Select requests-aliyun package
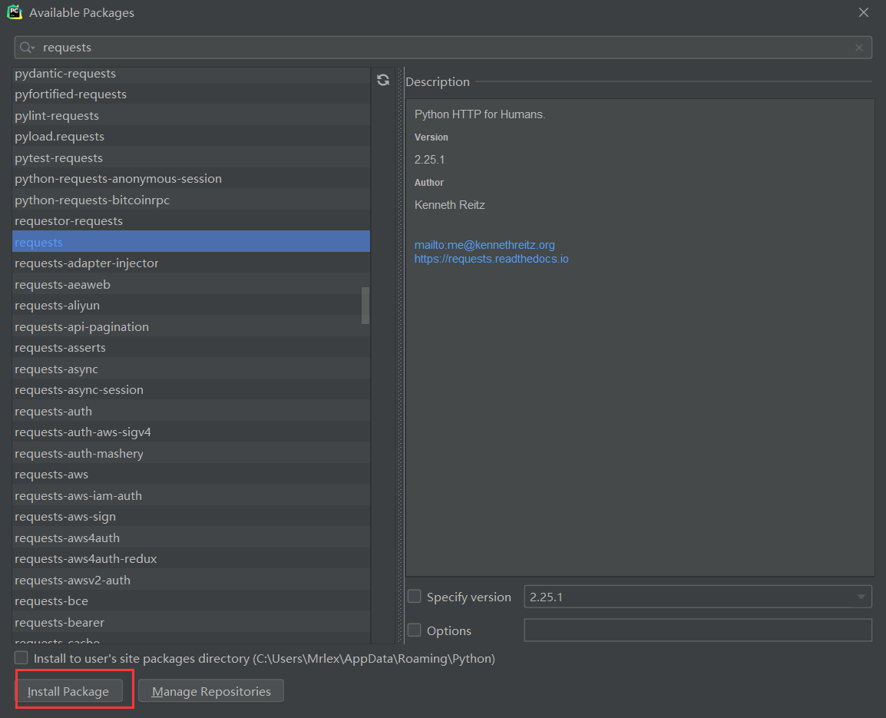Viewport: 886px width, 718px height. 191,306
